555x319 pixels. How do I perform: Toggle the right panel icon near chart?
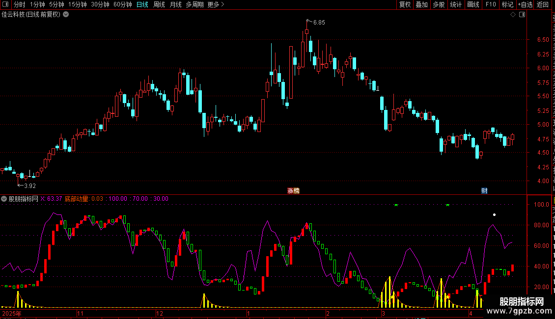[x=522, y=15]
